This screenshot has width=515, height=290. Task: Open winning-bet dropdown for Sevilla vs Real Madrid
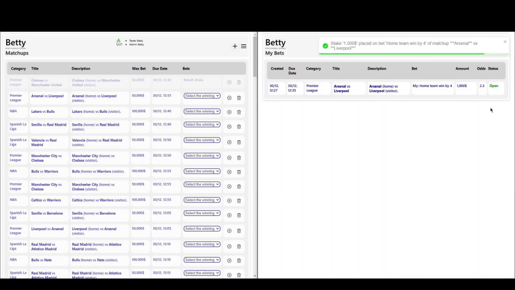click(x=202, y=125)
